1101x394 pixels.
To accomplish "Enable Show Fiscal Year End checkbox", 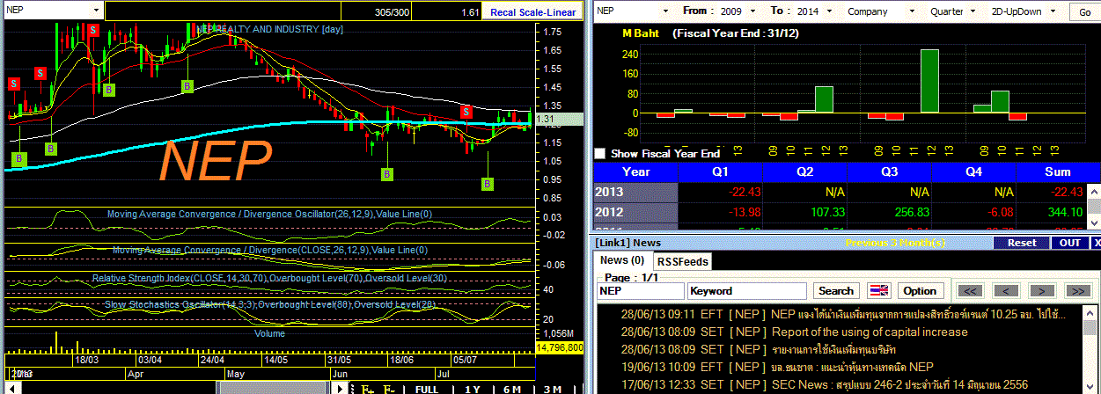I will coord(600,153).
